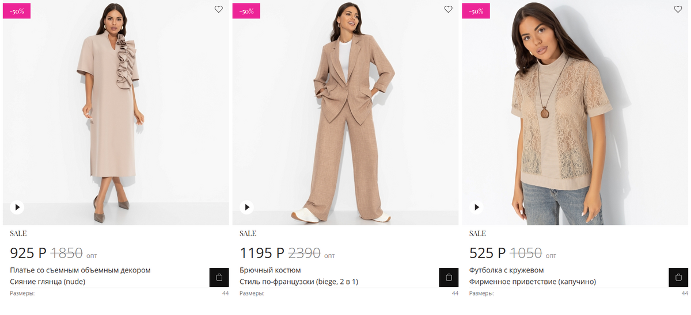Screen dimensions: 691x315
Task: Pick size 44 for the lace t-shirt
Action: [x=685, y=293]
